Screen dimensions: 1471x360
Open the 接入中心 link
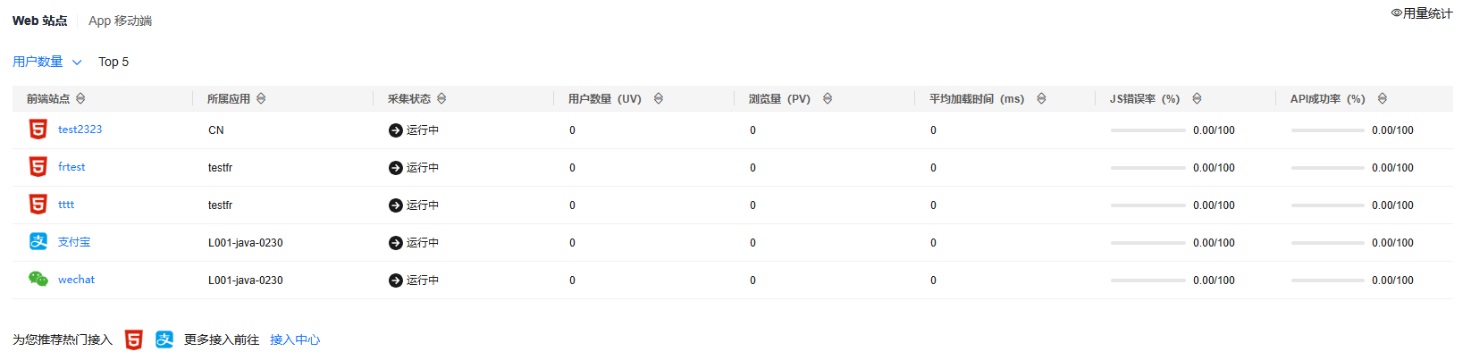295,339
